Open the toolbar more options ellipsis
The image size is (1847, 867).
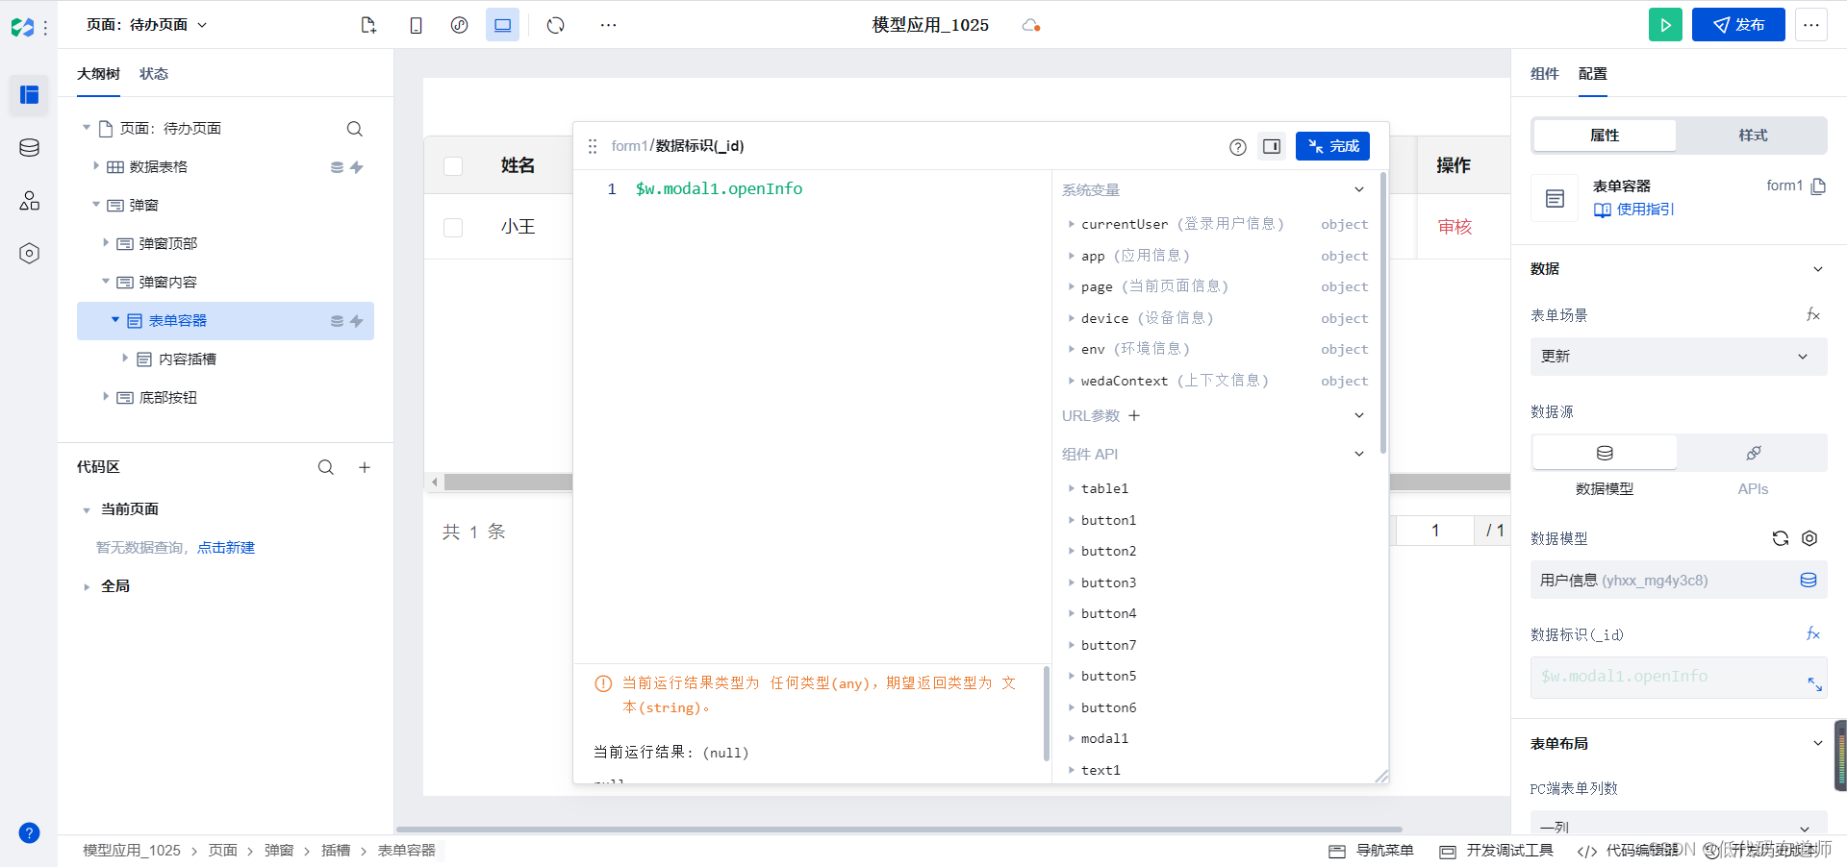coord(608,25)
